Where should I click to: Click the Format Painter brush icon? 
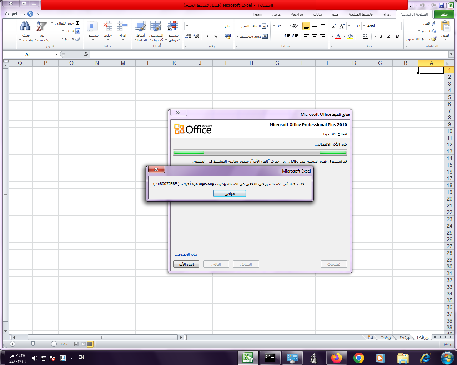(434, 39)
